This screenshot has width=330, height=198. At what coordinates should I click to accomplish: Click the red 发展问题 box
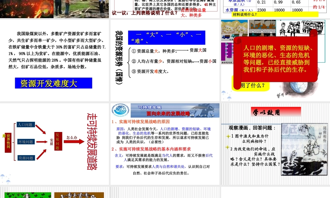[x=58, y=141]
